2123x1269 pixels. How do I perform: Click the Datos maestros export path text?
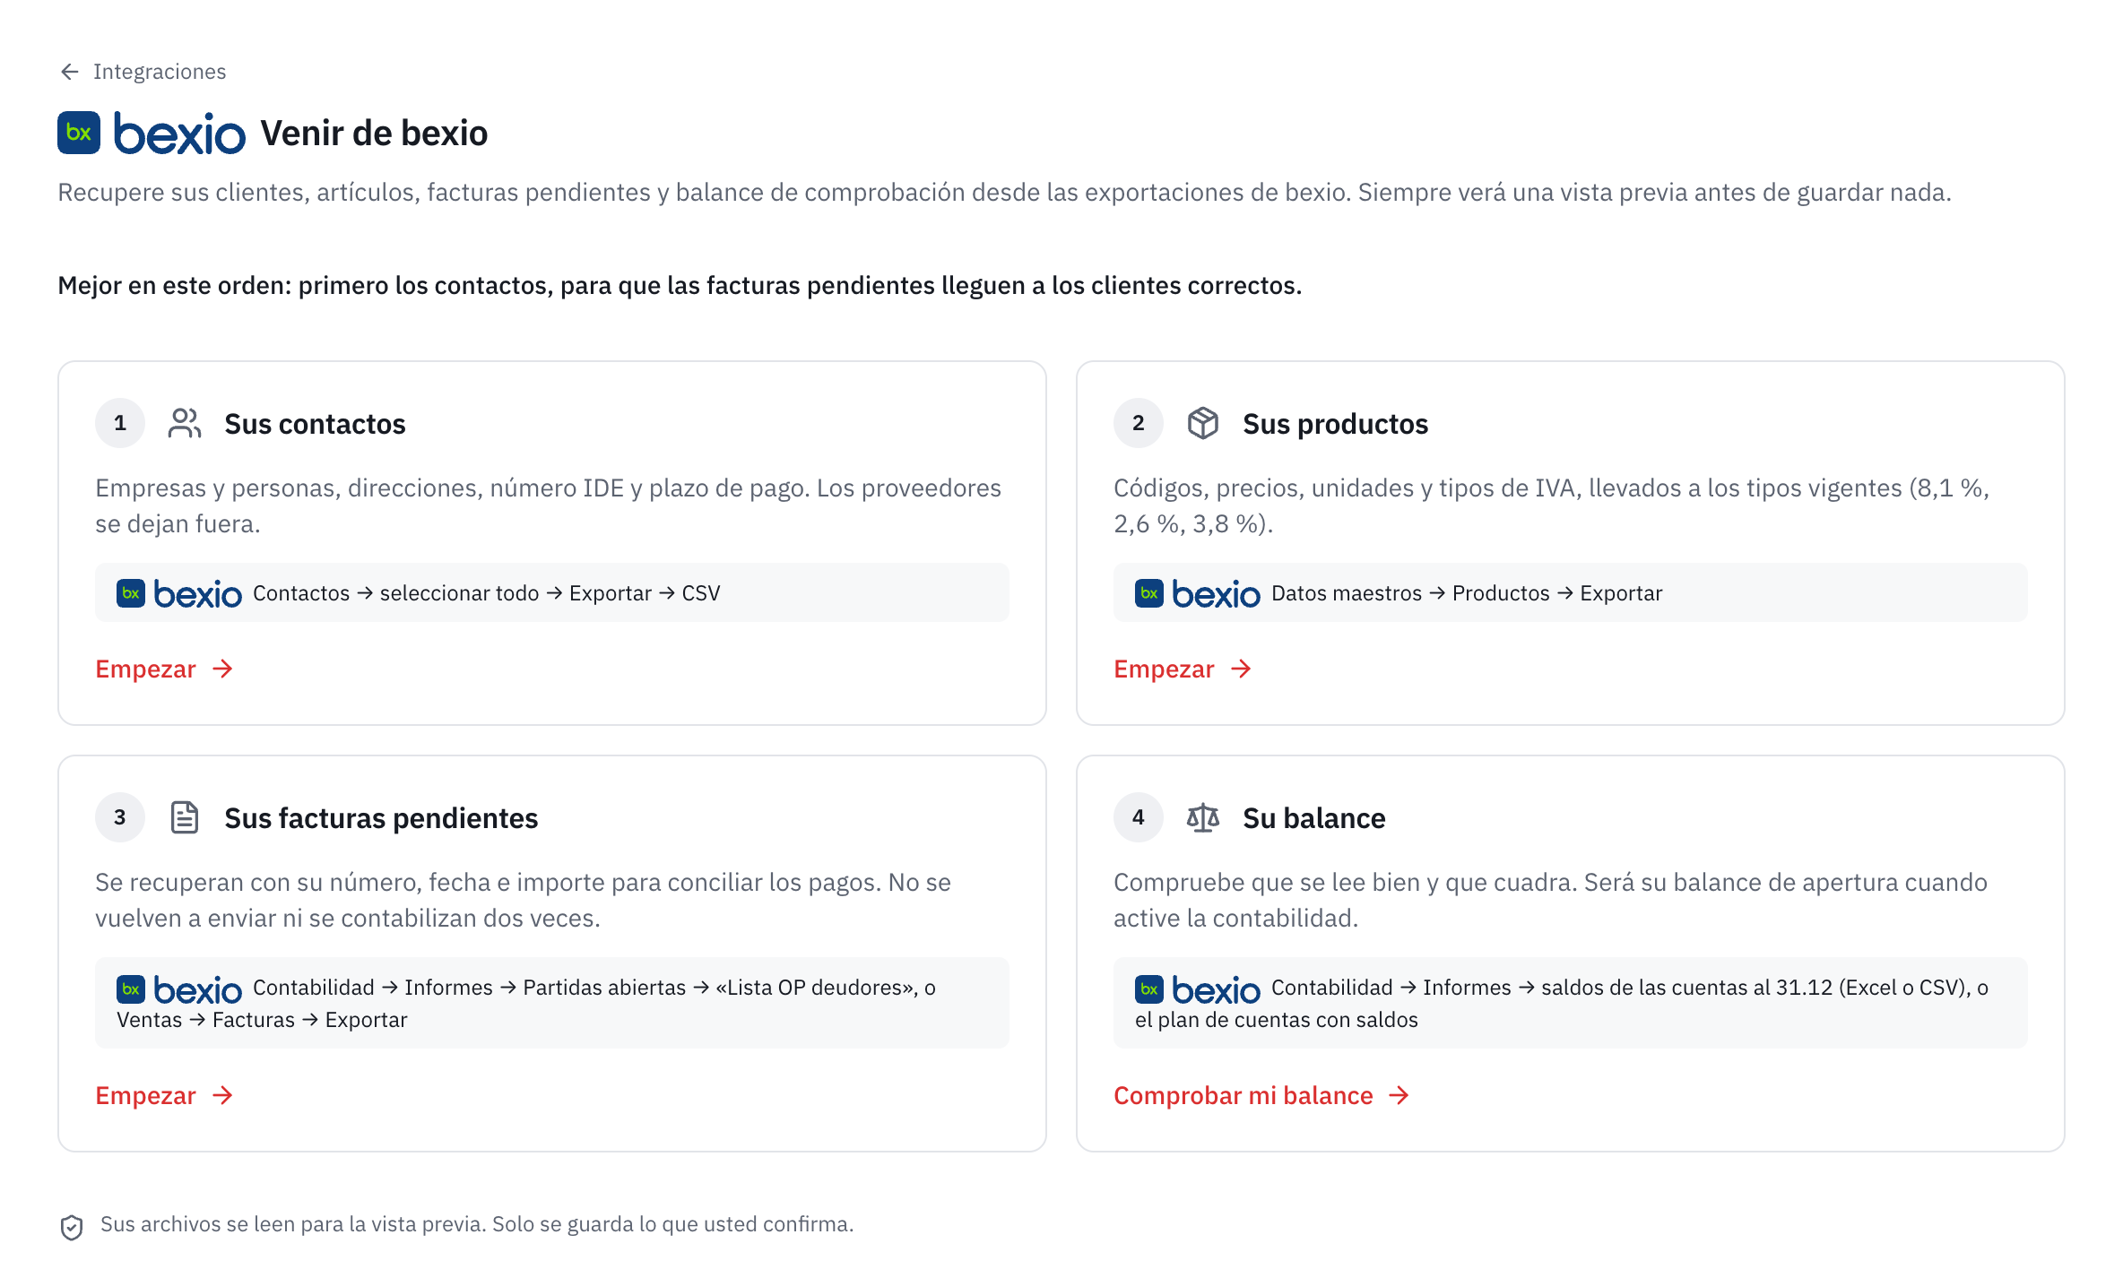click(x=1467, y=593)
